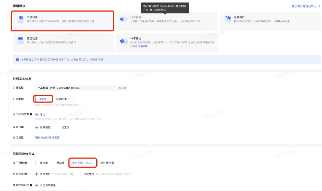Open 在已有计划新建单元 link
This screenshot has width=322, height=191.
pos(304,6)
